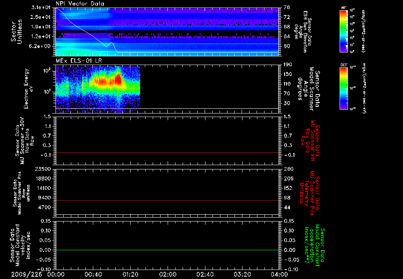The image size is (403, 279).
Task: Click the green 'Model Constant acceleration' label
Action: coord(314,246)
